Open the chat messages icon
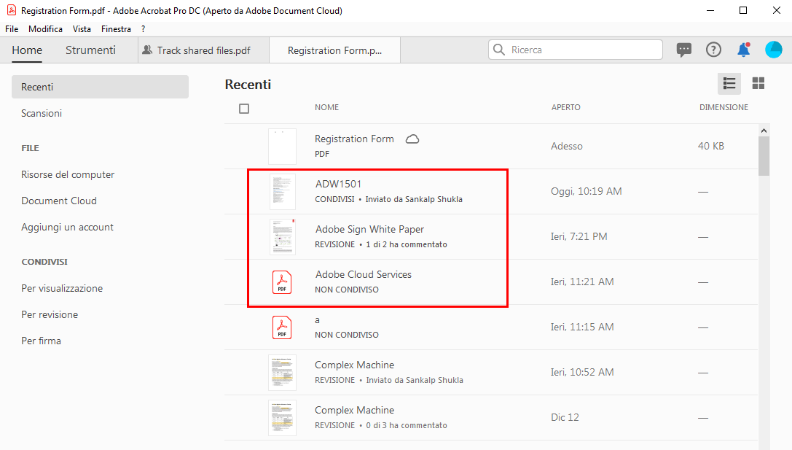The height and width of the screenshot is (450, 792). 683,50
